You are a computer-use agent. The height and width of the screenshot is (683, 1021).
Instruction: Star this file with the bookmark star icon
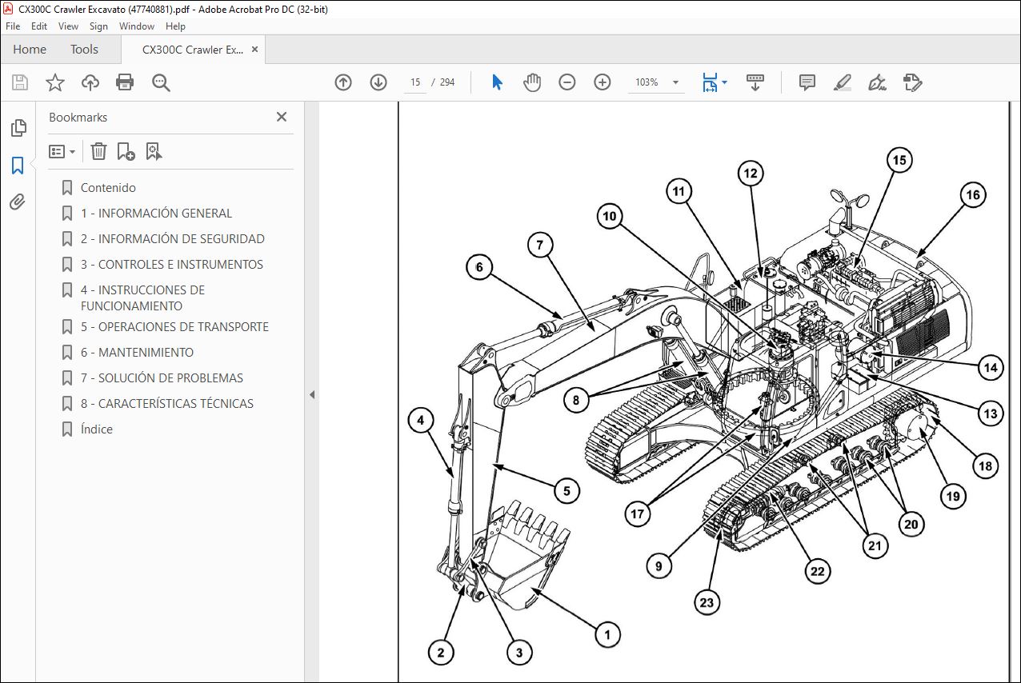click(54, 82)
